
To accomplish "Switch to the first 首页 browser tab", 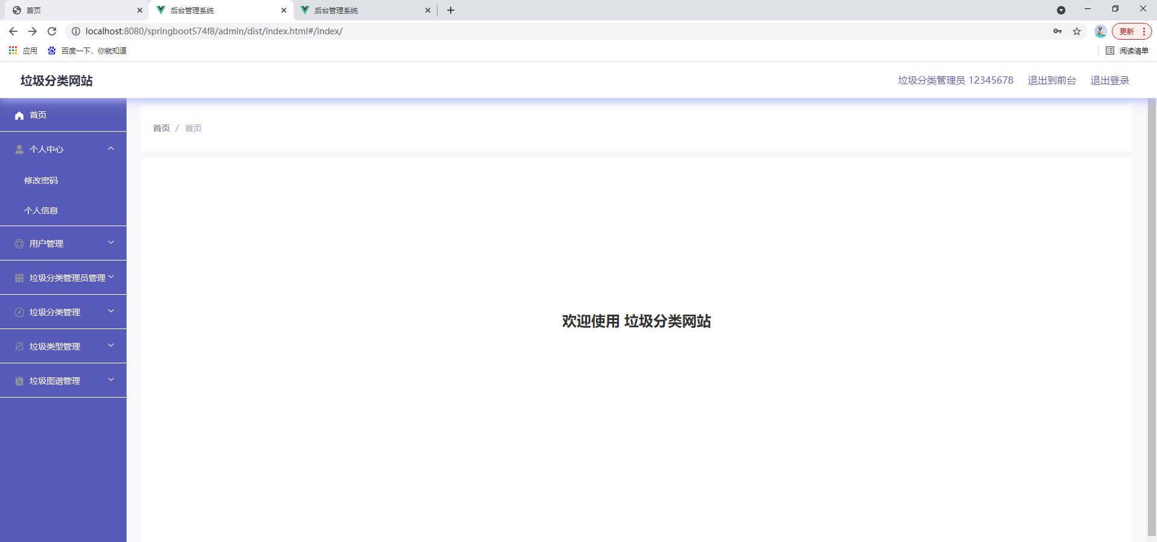I will pos(75,10).
